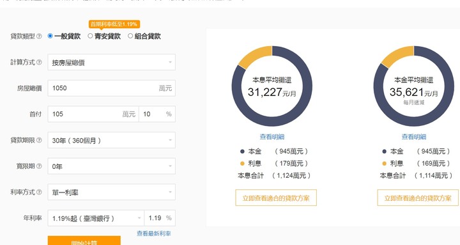The width and height of the screenshot is (460, 245).
Task: Click (169萬元) interest value
Action: tap(433, 163)
